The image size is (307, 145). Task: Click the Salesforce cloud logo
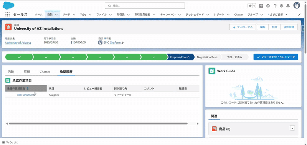click(8, 5)
